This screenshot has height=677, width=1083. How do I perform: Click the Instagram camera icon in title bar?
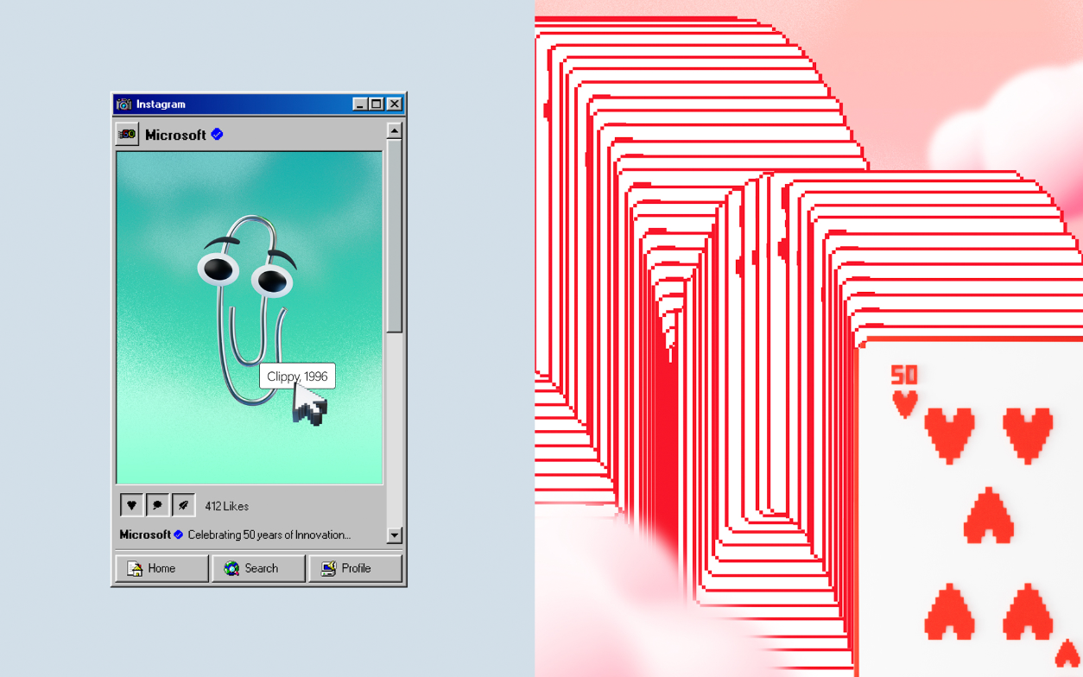(124, 104)
